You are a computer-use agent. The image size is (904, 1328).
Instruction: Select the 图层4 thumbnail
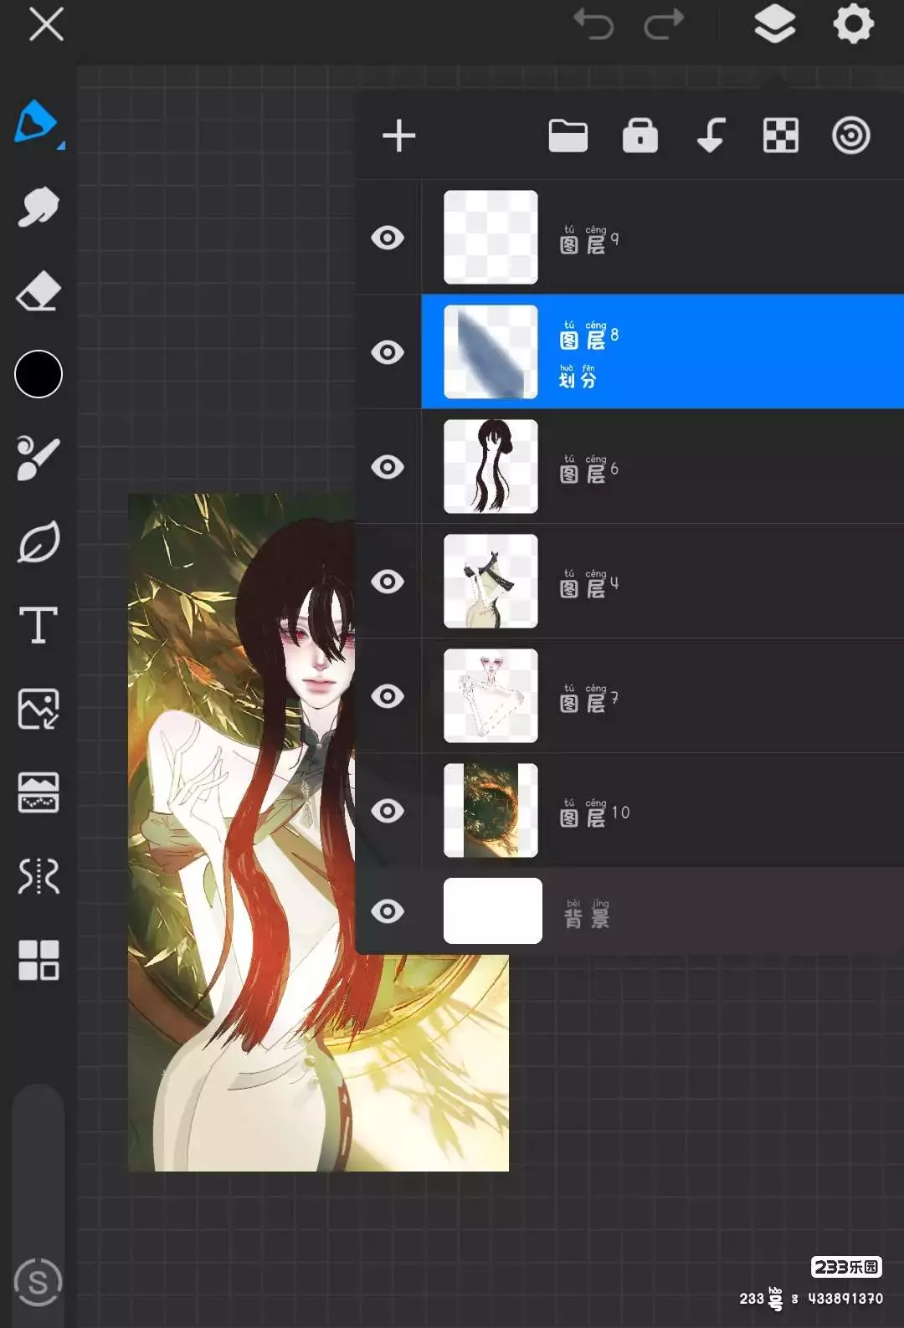pos(491,581)
